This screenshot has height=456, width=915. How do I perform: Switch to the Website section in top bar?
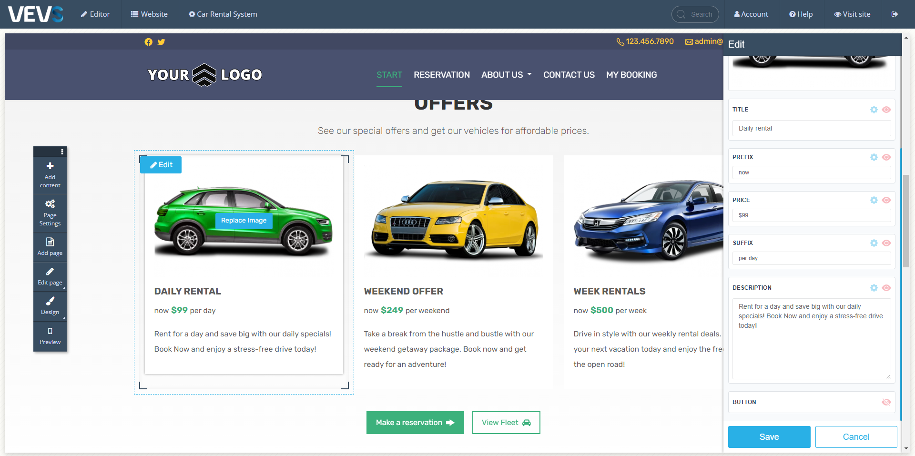(149, 14)
